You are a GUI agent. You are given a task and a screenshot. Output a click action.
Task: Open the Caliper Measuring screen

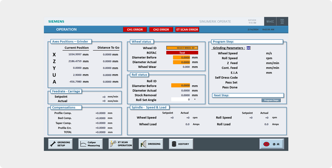tap(90, 144)
